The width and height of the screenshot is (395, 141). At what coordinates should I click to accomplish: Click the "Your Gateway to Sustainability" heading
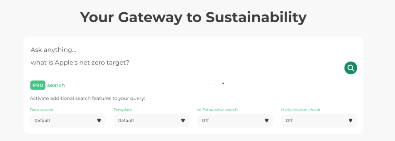click(193, 17)
